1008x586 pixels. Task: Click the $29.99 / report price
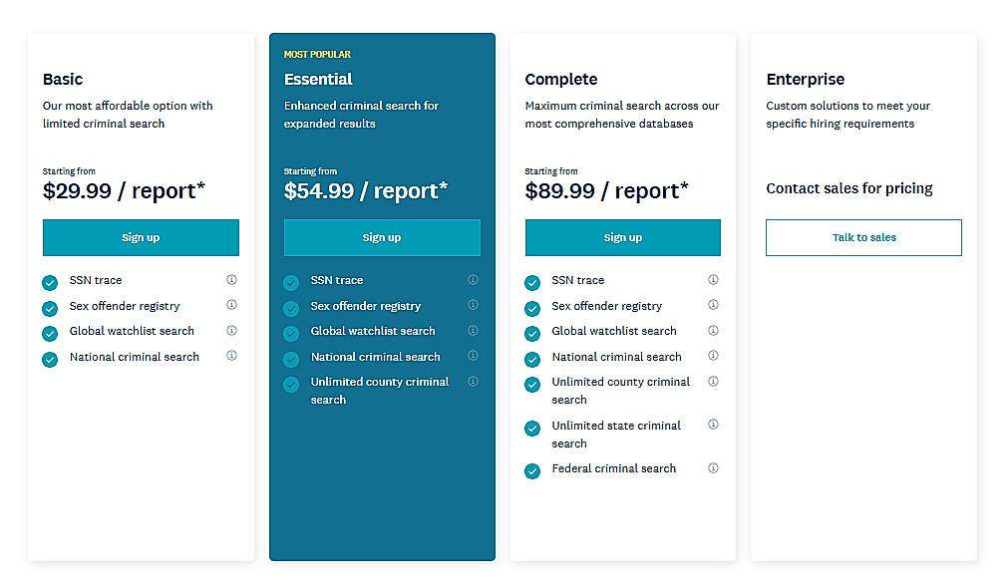[124, 190]
